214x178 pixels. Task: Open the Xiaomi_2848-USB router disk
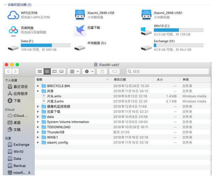80,15
